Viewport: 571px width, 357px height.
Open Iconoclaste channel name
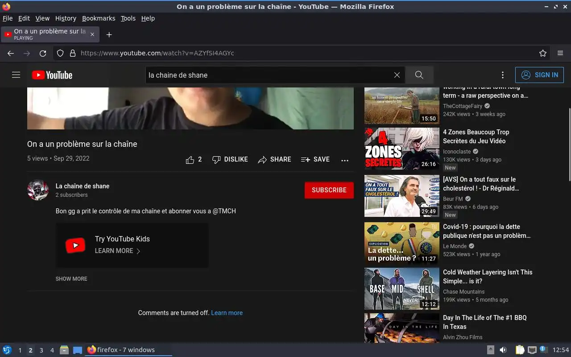pos(457,152)
